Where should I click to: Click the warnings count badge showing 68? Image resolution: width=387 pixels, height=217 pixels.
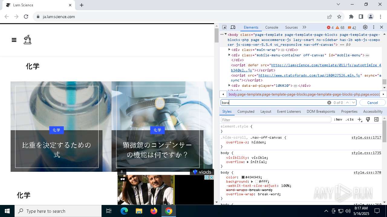[340, 27]
